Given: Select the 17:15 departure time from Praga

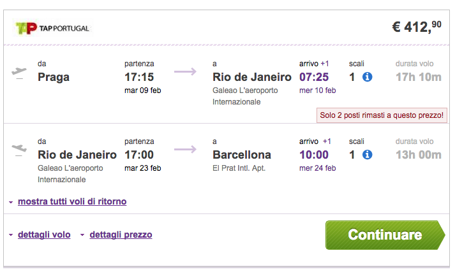Looking at the screenshot, I should (139, 77).
